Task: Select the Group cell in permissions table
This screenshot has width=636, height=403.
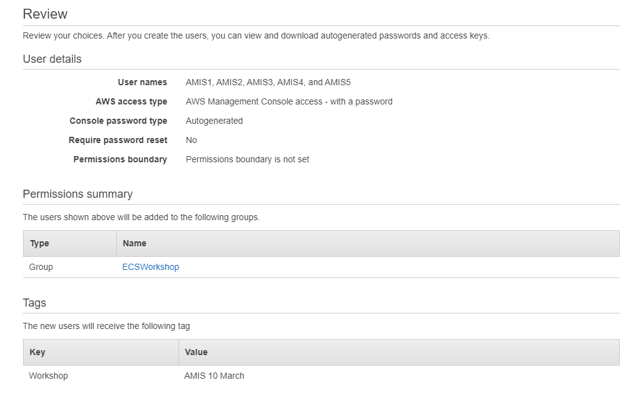Action: click(41, 267)
